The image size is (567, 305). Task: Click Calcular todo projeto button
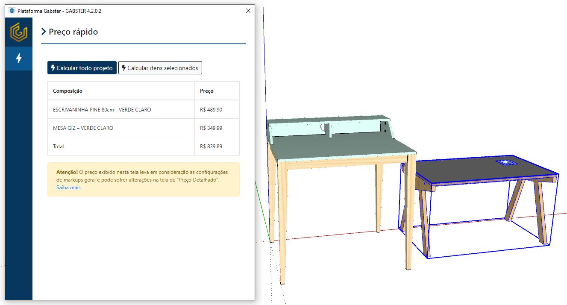pyautogui.click(x=82, y=68)
